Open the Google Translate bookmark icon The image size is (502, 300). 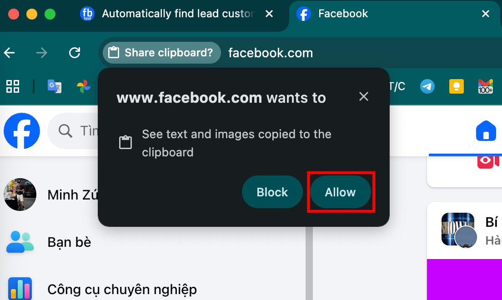[x=55, y=86]
